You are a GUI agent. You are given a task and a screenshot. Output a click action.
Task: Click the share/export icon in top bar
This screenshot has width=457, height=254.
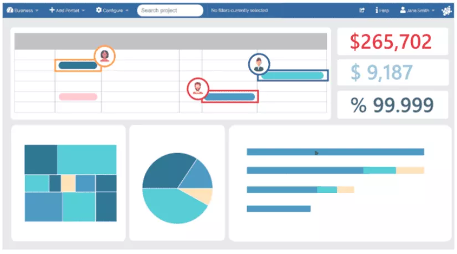pyautogui.click(x=362, y=10)
